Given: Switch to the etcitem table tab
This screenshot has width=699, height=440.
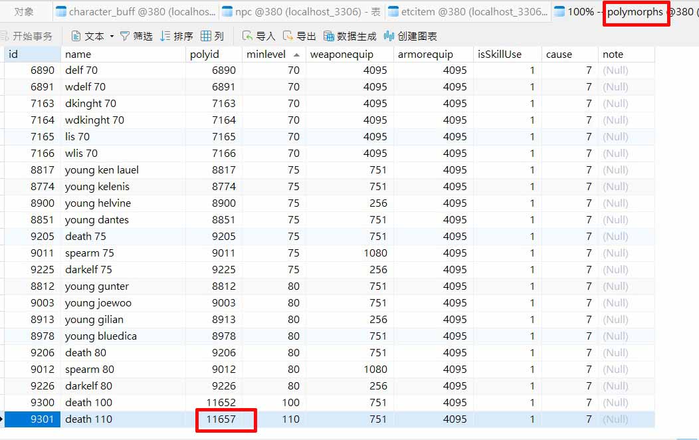Looking at the screenshot, I should click(x=468, y=11).
